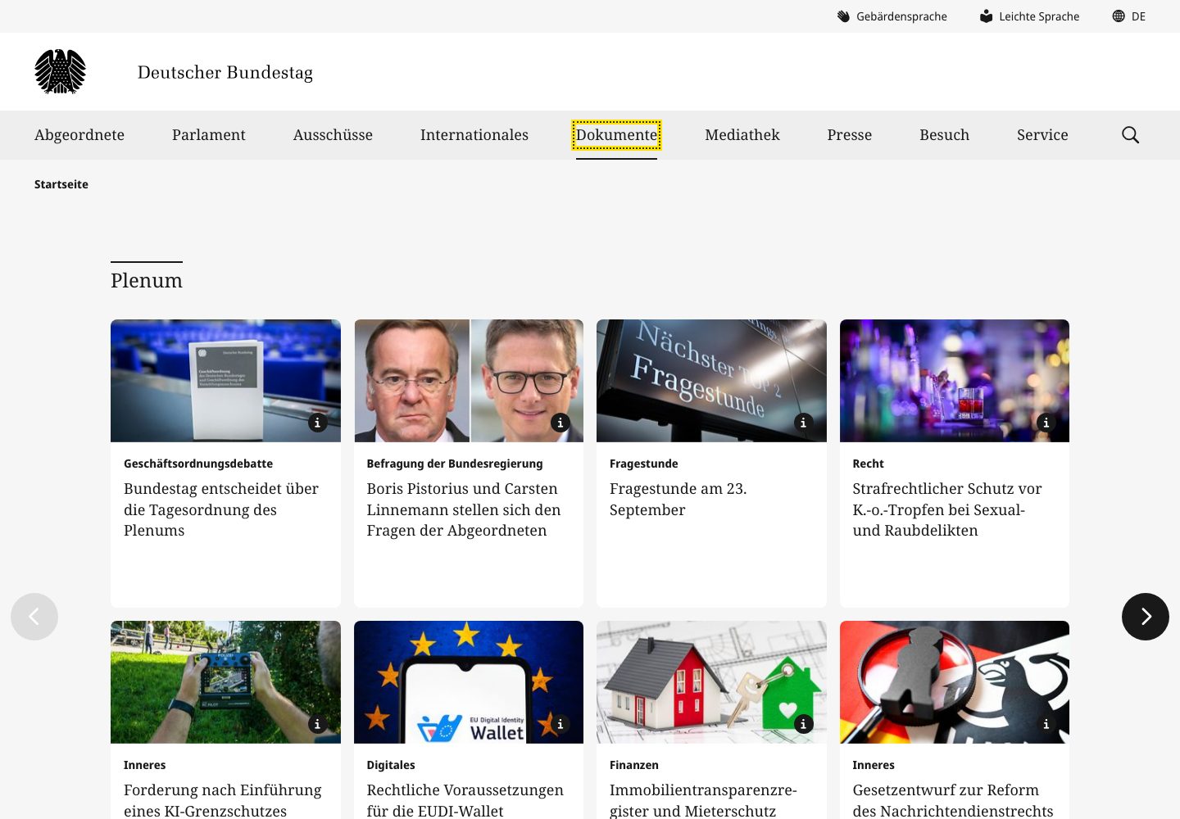Click the Fragestunde category label

[x=644, y=464]
